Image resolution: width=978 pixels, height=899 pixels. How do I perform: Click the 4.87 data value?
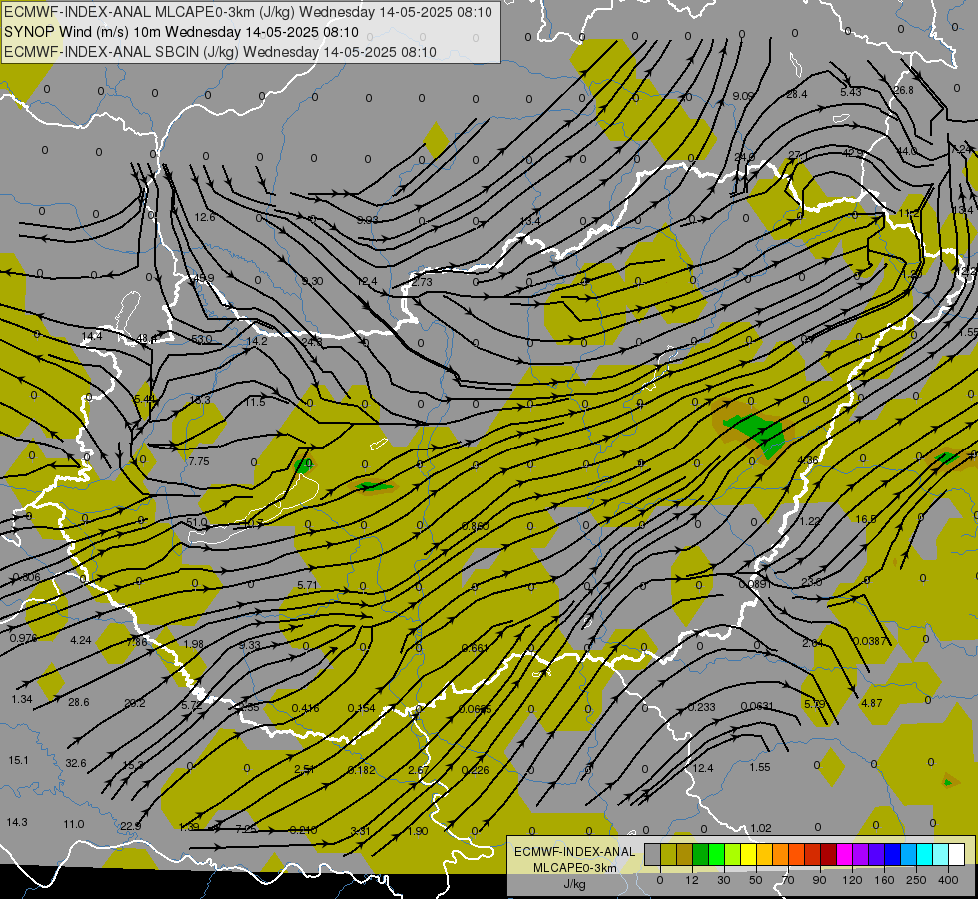click(x=871, y=703)
